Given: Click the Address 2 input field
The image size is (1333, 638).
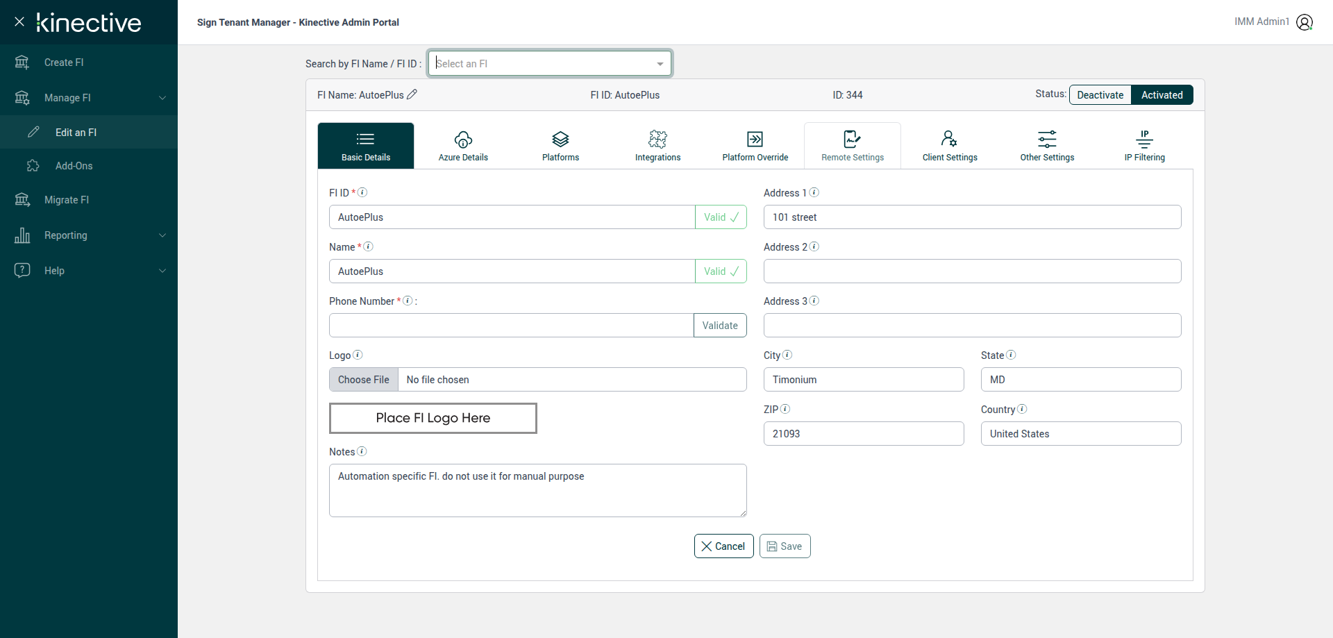Looking at the screenshot, I should (972, 271).
